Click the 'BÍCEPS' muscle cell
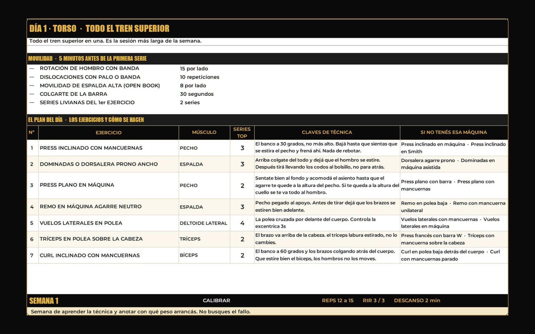 [x=204, y=255]
